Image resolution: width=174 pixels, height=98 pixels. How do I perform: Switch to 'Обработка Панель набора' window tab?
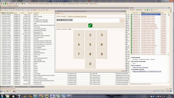pos(36,87)
